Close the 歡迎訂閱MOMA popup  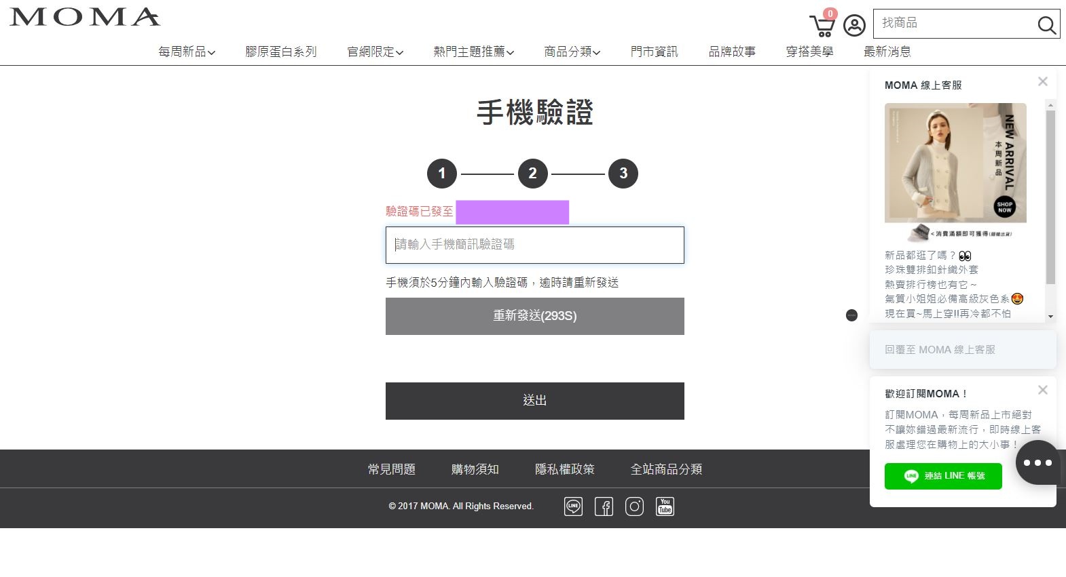coord(1043,390)
